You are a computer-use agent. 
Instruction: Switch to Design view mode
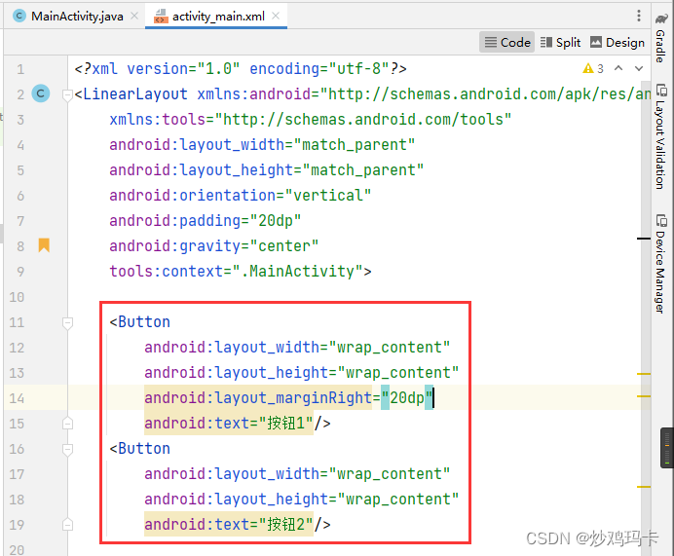coord(618,42)
